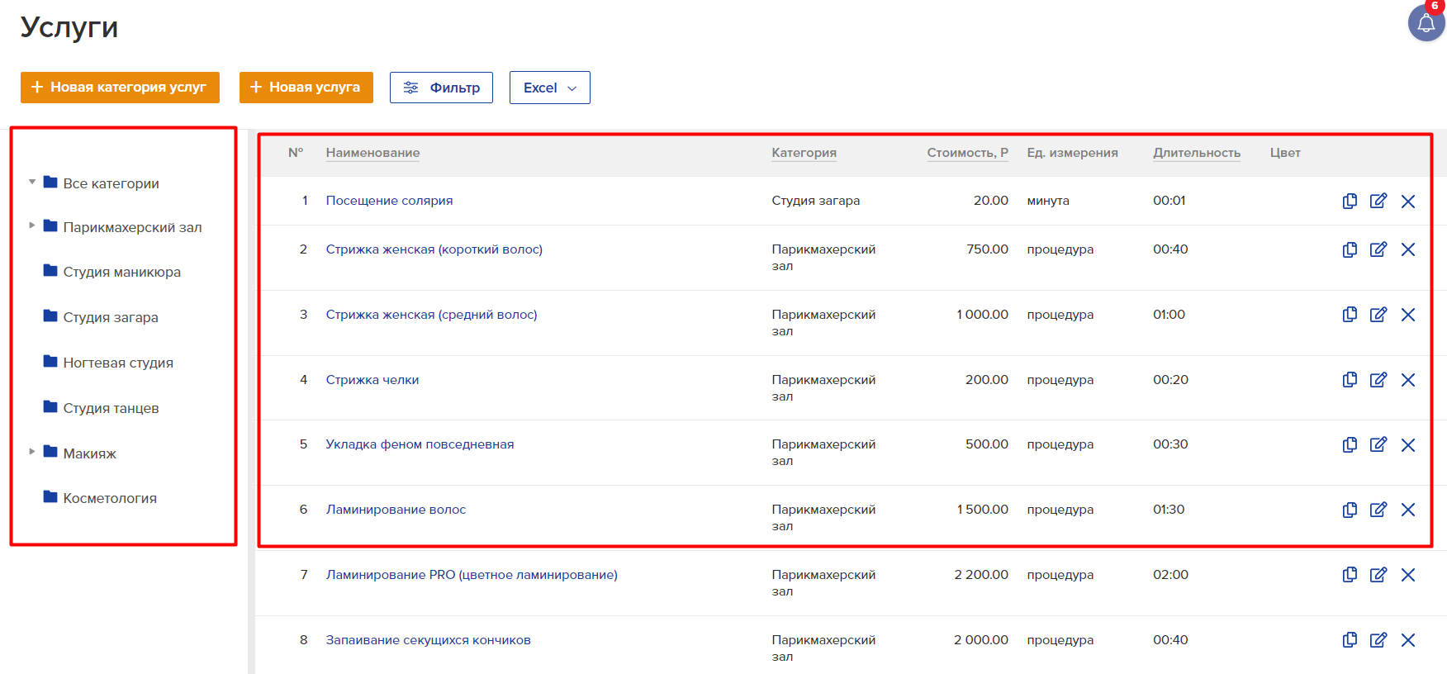Open the notifications bell icon
Screen dimensions: 1447x674
pyautogui.click(x=1426, y=23)
